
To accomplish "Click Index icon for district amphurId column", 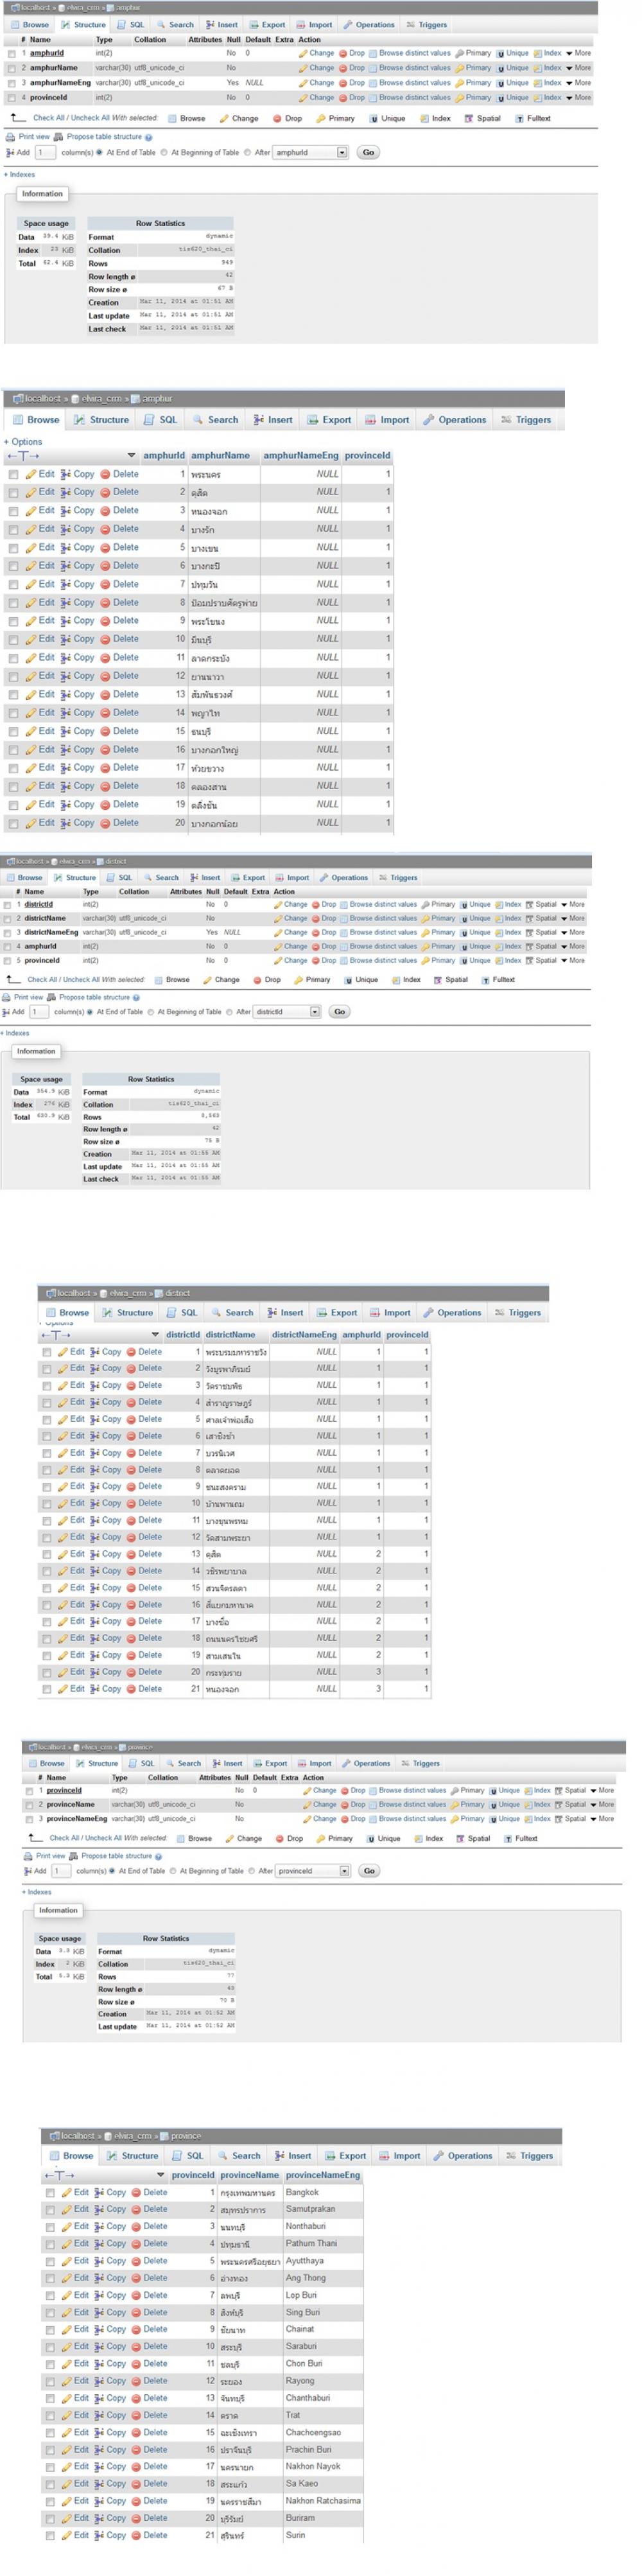I will [x=500, y=946].
